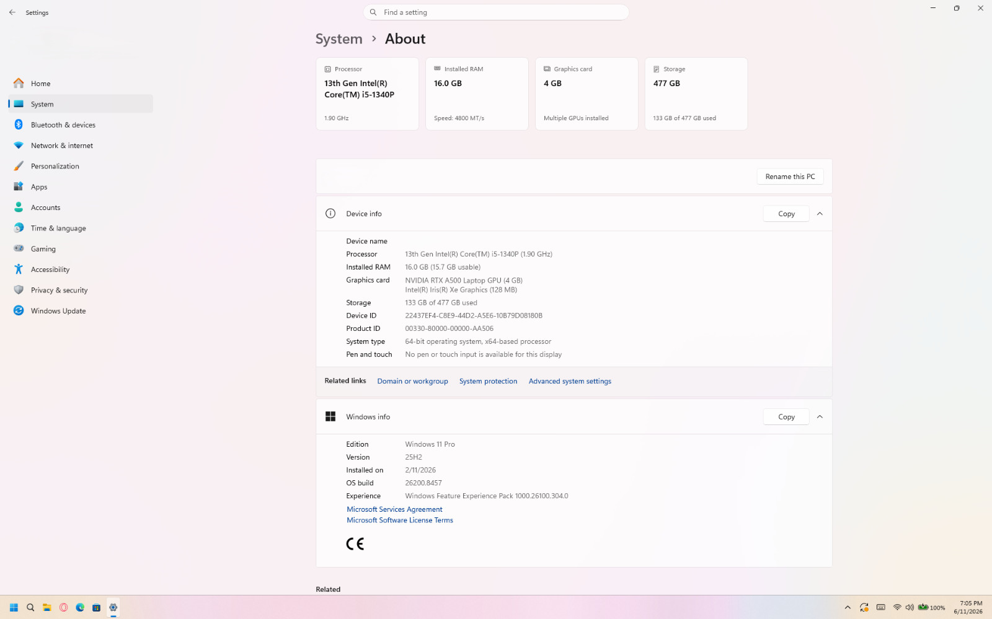Click the Installed RAM summary card
The image size is (992, 619).
[477, 94]
